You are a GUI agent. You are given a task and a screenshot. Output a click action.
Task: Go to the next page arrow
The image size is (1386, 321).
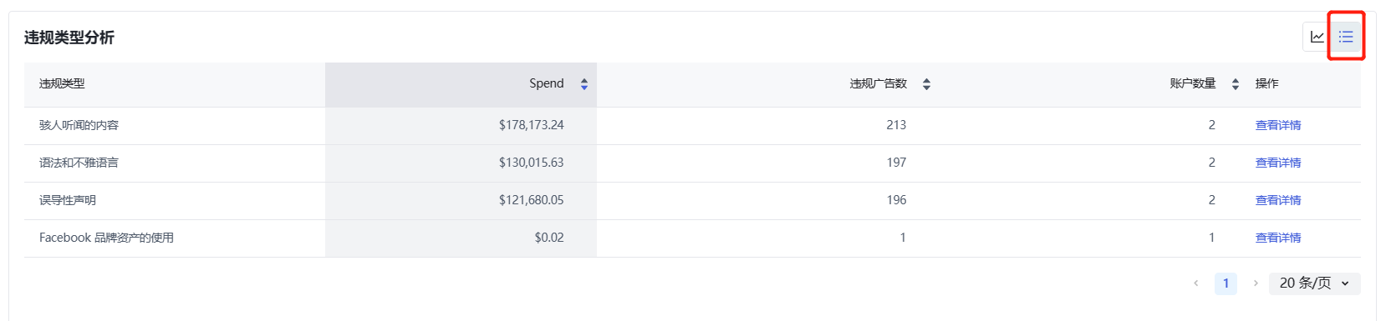[x=1256, y=283]
